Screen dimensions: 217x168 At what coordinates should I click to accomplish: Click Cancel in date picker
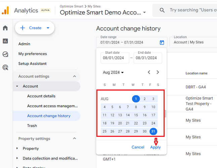pos(138,147)
